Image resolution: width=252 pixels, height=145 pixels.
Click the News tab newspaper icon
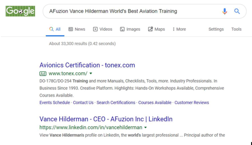pos(70,29)
